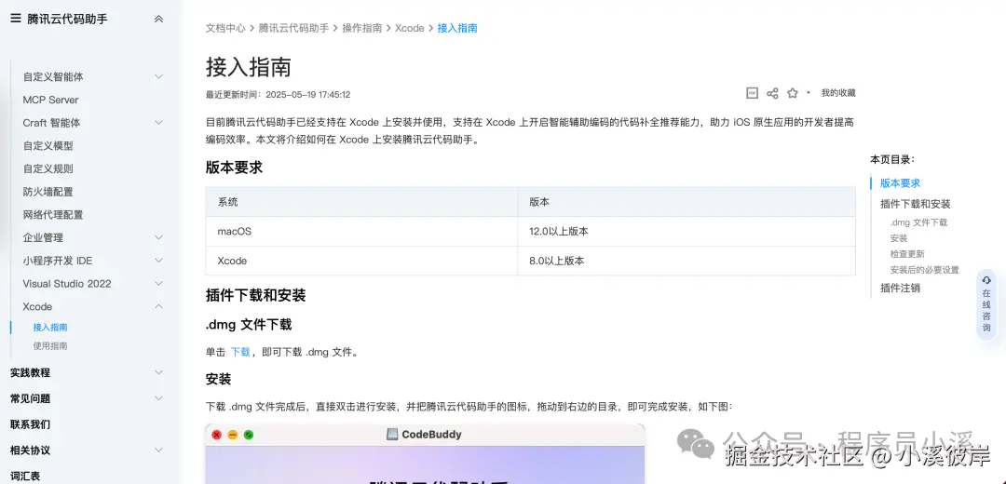Expand Craft 智能体 chevron

click(x=159, y=123)
